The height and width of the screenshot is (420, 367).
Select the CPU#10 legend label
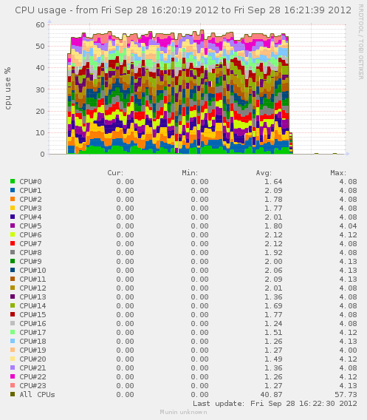(32, 271)
